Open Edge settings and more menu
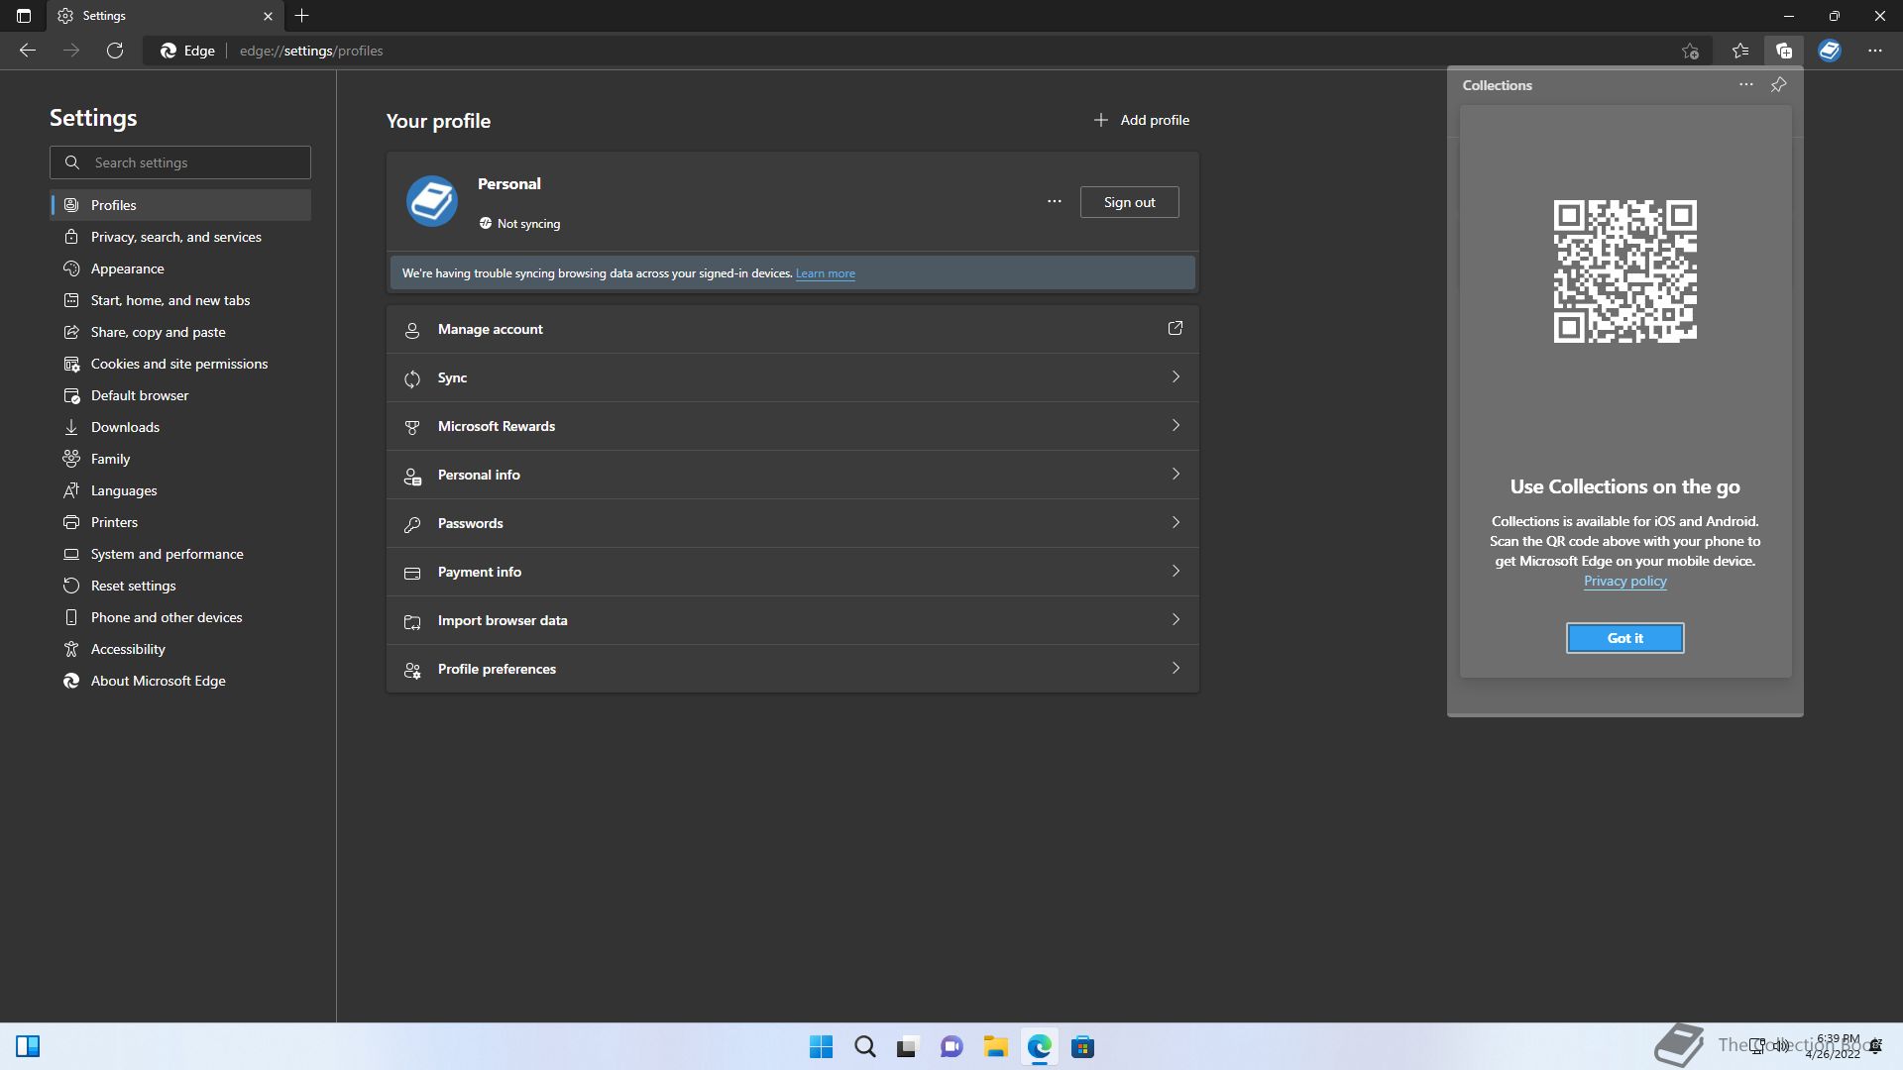This screenshot has width=1903, height=1070. point(1874,51)
